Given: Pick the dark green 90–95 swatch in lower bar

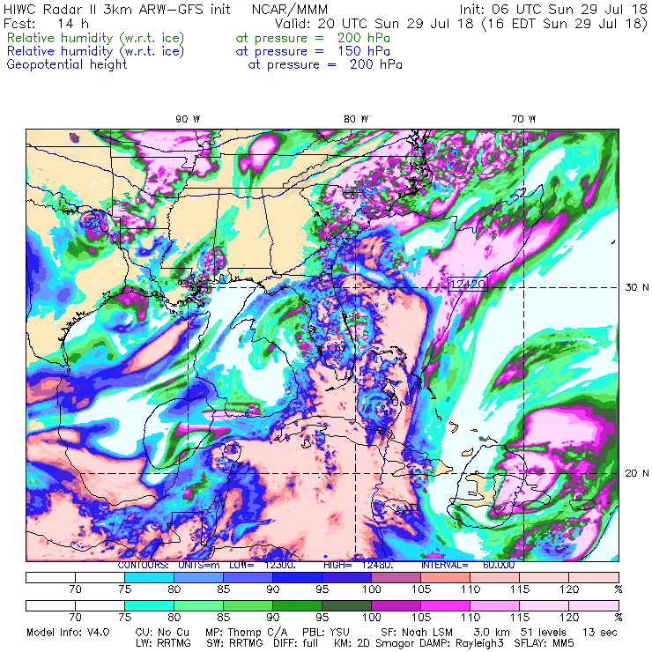Looking at the screenshot, I should (x=297, y=605).
